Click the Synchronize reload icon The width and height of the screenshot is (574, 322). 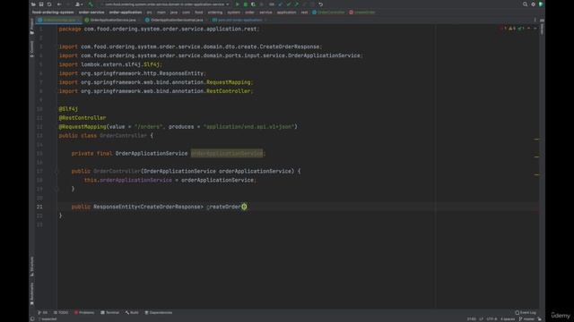click(x=49, y=4)
